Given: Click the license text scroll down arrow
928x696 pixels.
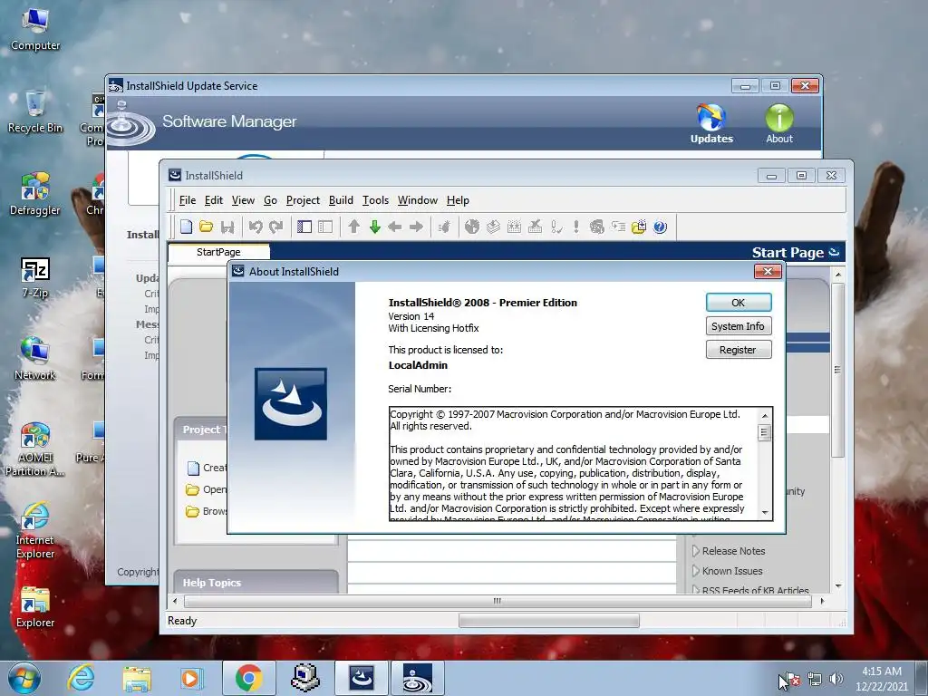Looking at the screenshot, I should (x=765, y=513).
